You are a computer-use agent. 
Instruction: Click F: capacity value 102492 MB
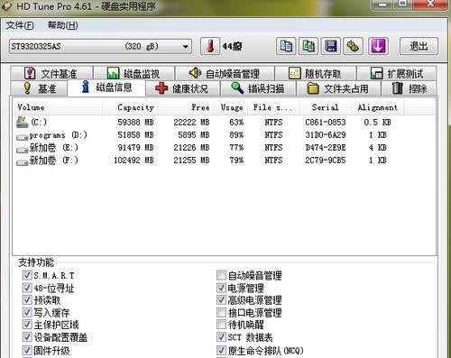coord(133,161)
